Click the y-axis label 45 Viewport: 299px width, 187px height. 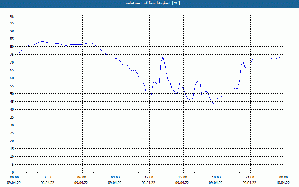(12, 102)
